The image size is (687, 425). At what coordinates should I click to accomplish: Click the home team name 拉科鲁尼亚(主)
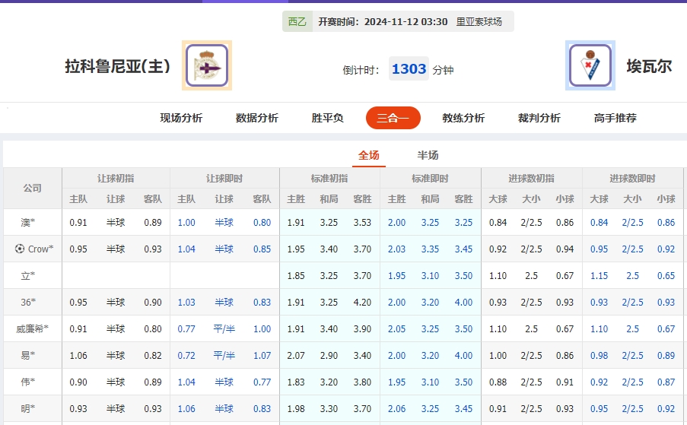pos(118,67)
